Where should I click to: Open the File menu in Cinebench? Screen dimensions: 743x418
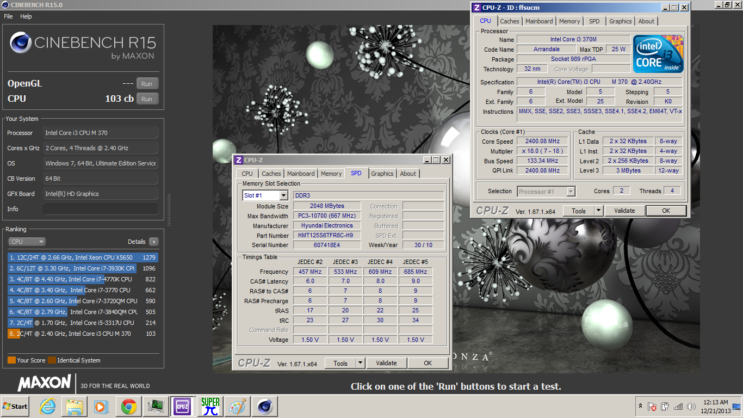pos(8,16)
